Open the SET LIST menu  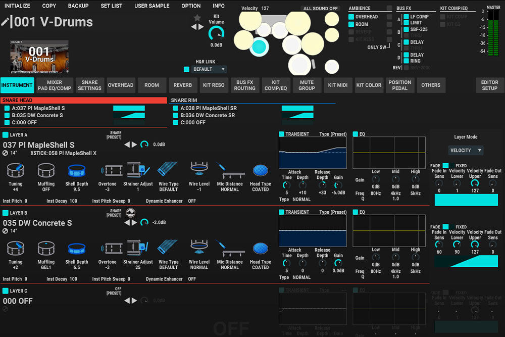[x=111, y=6]
